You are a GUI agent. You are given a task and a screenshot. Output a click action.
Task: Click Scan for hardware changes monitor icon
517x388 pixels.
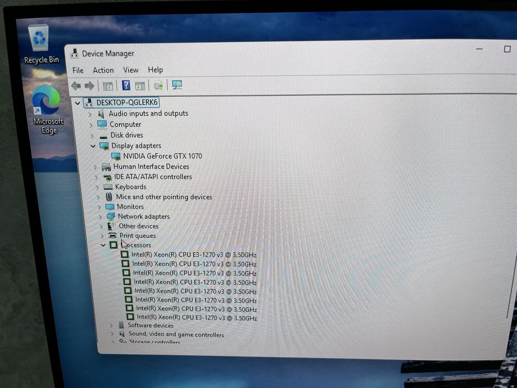tap(177, 85)
